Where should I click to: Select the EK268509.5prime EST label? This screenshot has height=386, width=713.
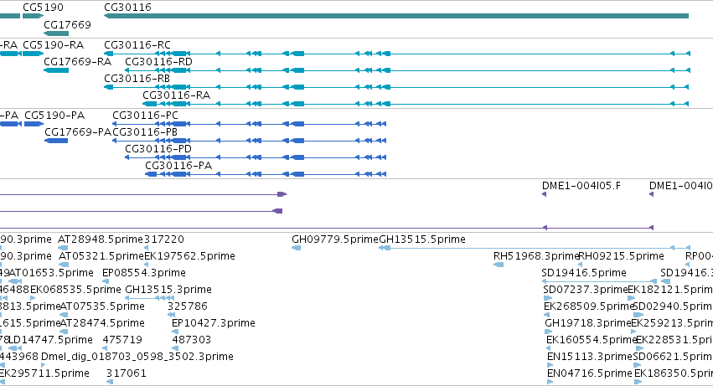pos(589,306)
